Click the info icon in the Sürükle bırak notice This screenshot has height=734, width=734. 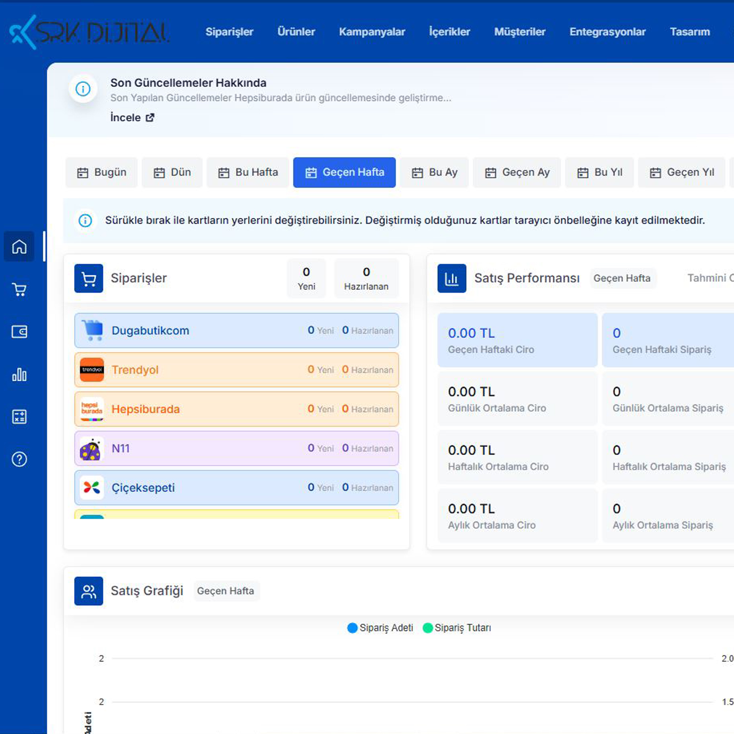[x=85, y=220]
